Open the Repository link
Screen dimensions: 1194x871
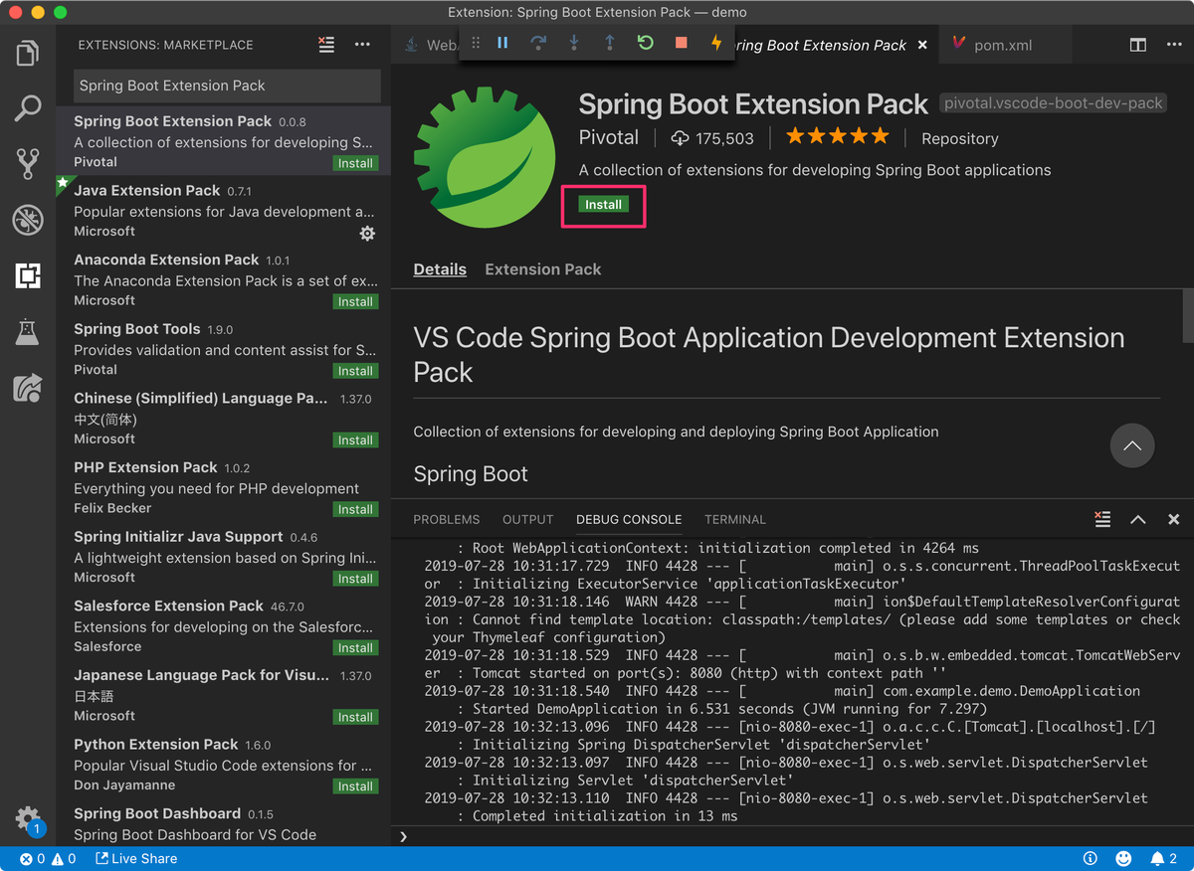pyautogui.click(x=959, y=139)
